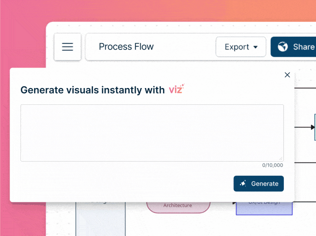
Task: Click the black connector arrowhead
Action: pos(312,127)
